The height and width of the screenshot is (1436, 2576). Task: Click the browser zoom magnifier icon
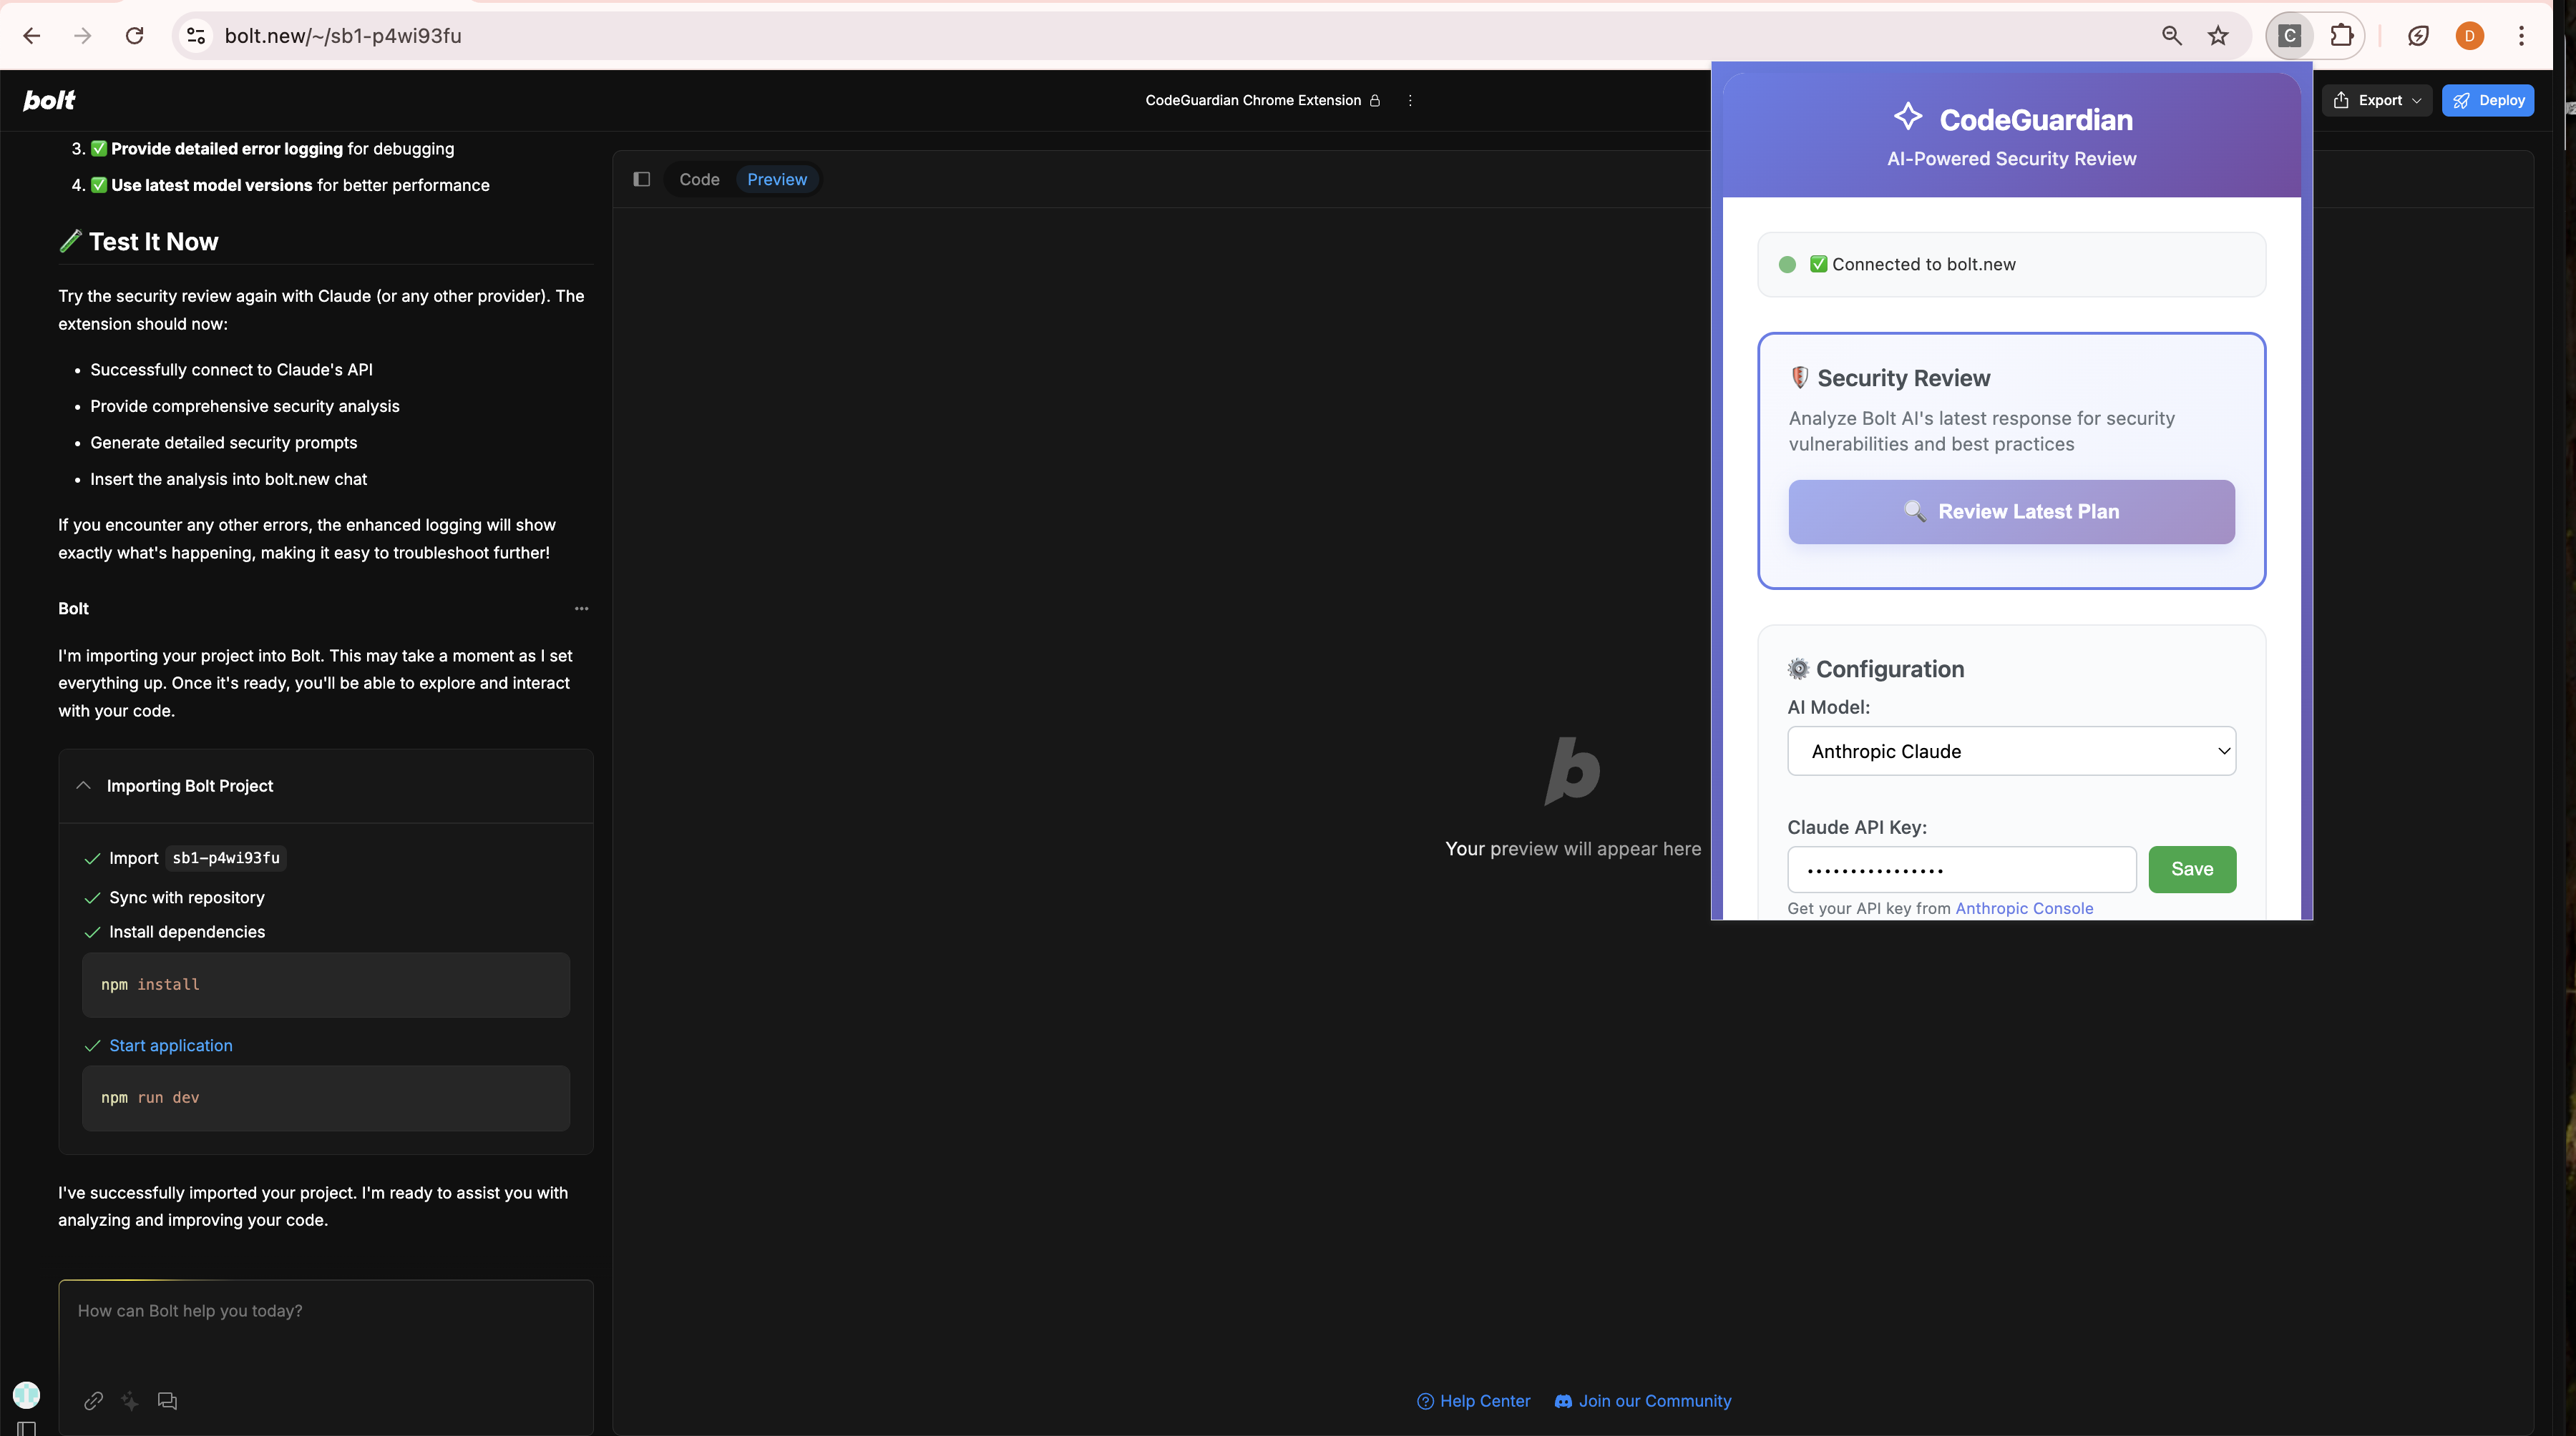point(2171,36)
